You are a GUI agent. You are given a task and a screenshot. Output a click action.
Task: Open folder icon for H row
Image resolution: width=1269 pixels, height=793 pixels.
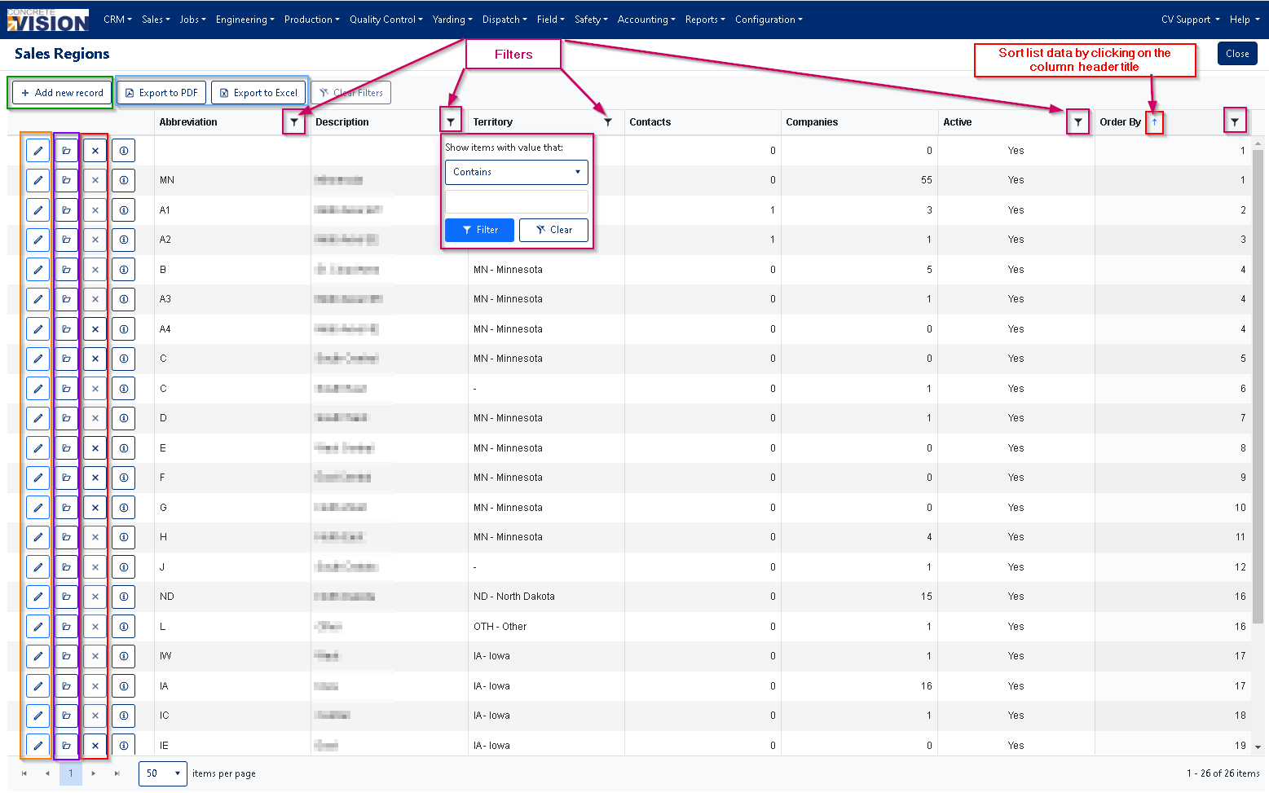(66, 537)
